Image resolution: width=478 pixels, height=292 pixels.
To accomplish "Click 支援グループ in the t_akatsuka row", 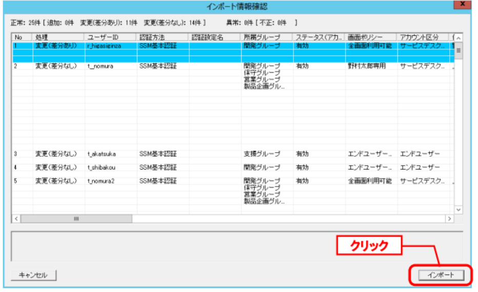I will (262, 154).
